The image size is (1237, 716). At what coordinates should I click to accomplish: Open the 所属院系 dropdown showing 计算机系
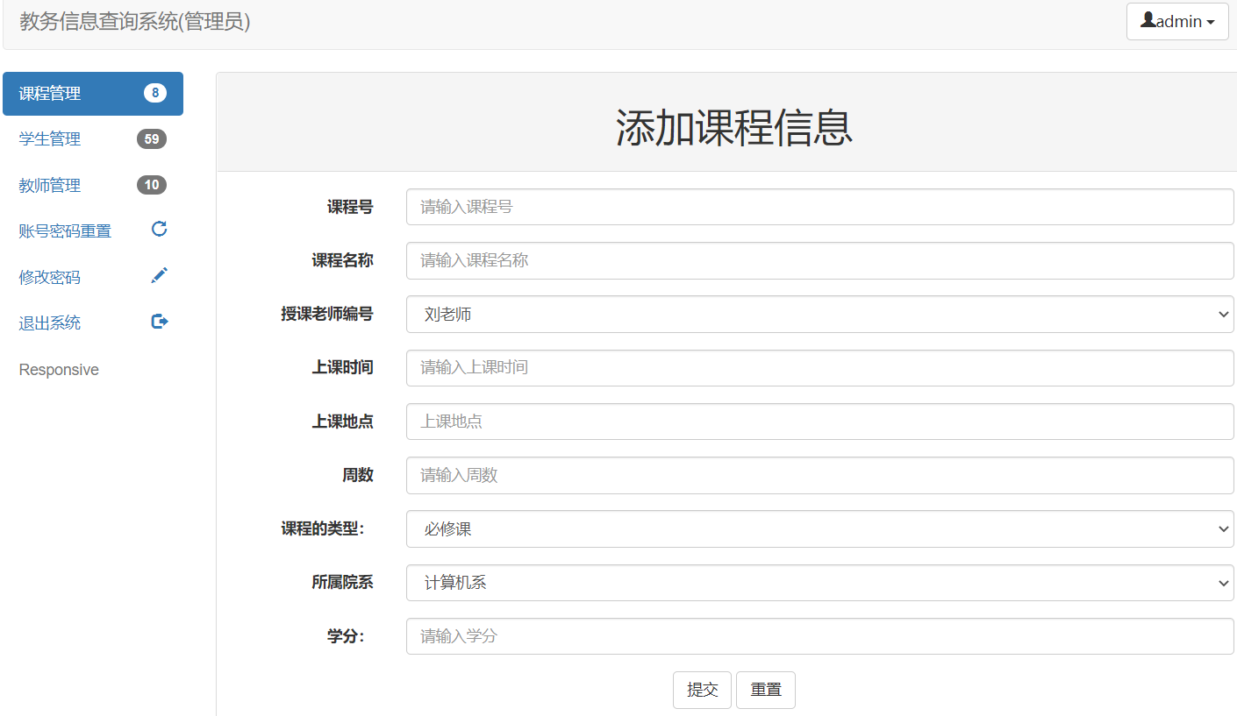click(820, 583)
